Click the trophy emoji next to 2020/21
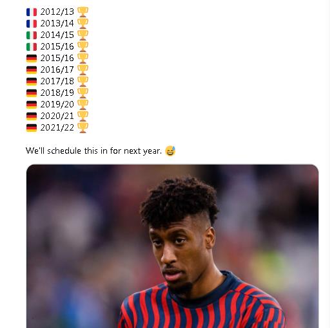Viewport: 334px width, 328px height. (83, 116)
